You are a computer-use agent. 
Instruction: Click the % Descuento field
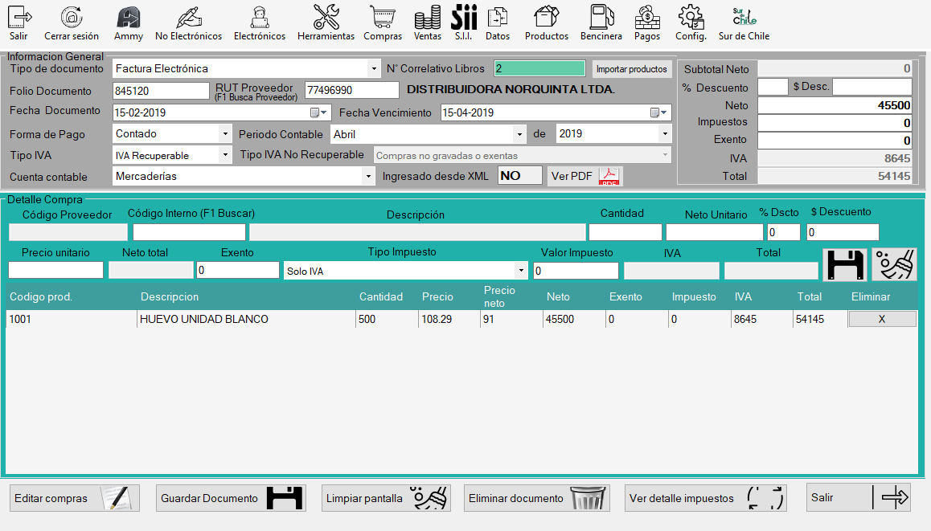coord(773,88)
